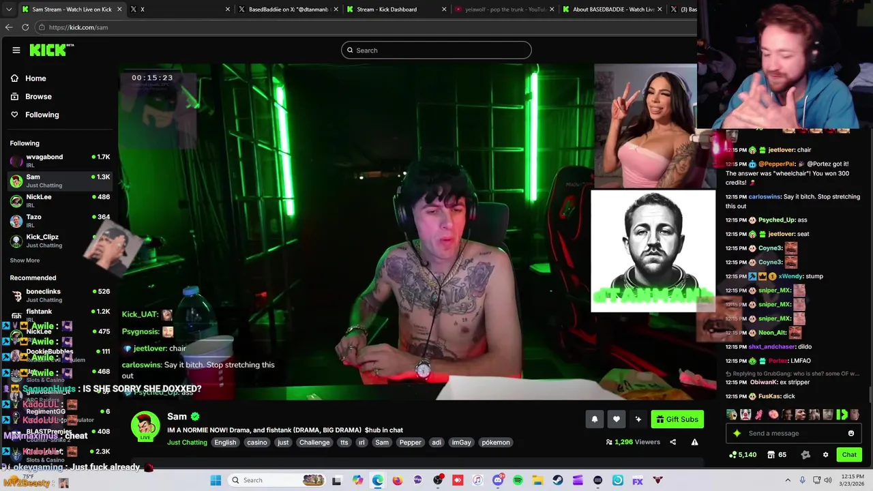Screen dimensions: 873x491
Task: Open the taskbar clock and date
Action: (x=853, y=480)
